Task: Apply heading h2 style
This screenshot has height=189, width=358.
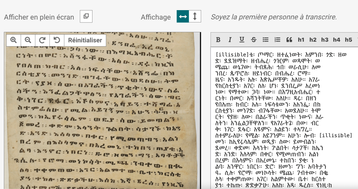Action: click(313, 40)
